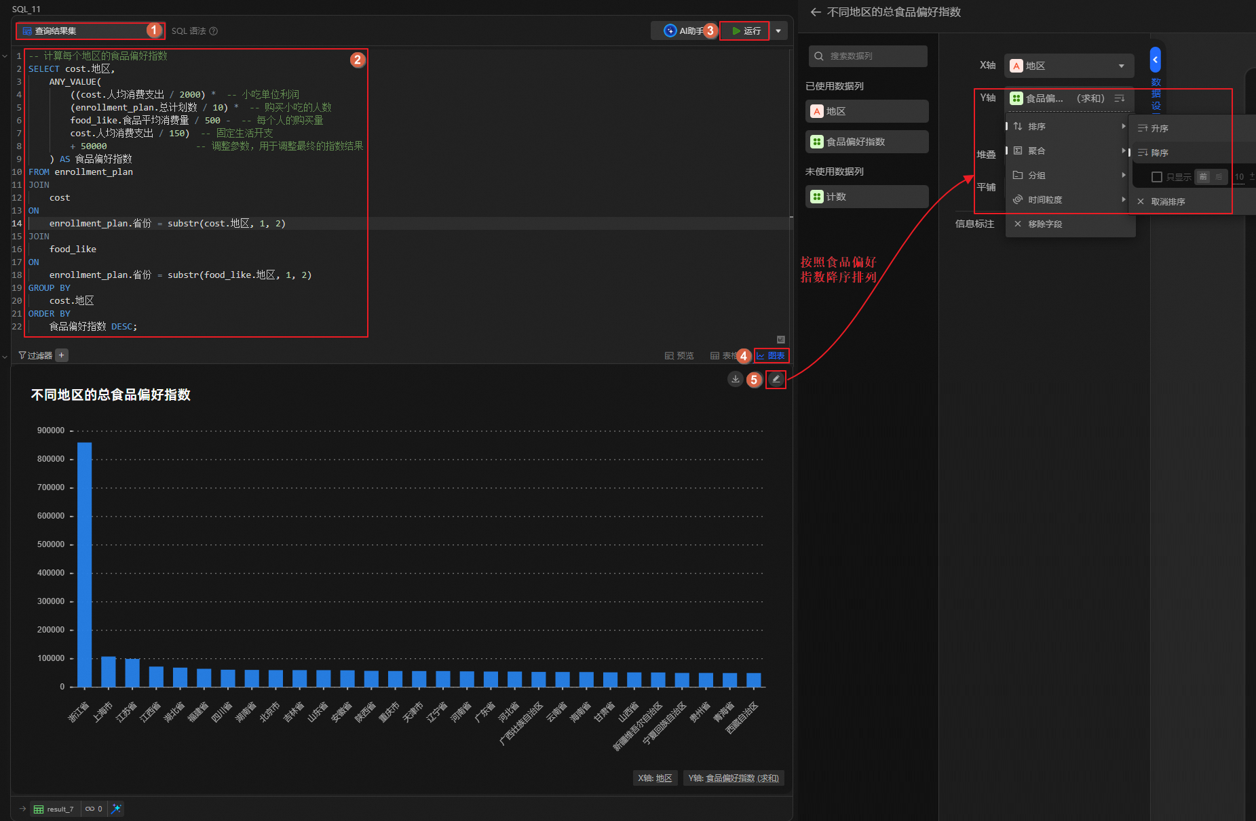This screenshot has width=1256, height=821.
Task: Launch the AI助手 assistant
Action: [684, 31]
